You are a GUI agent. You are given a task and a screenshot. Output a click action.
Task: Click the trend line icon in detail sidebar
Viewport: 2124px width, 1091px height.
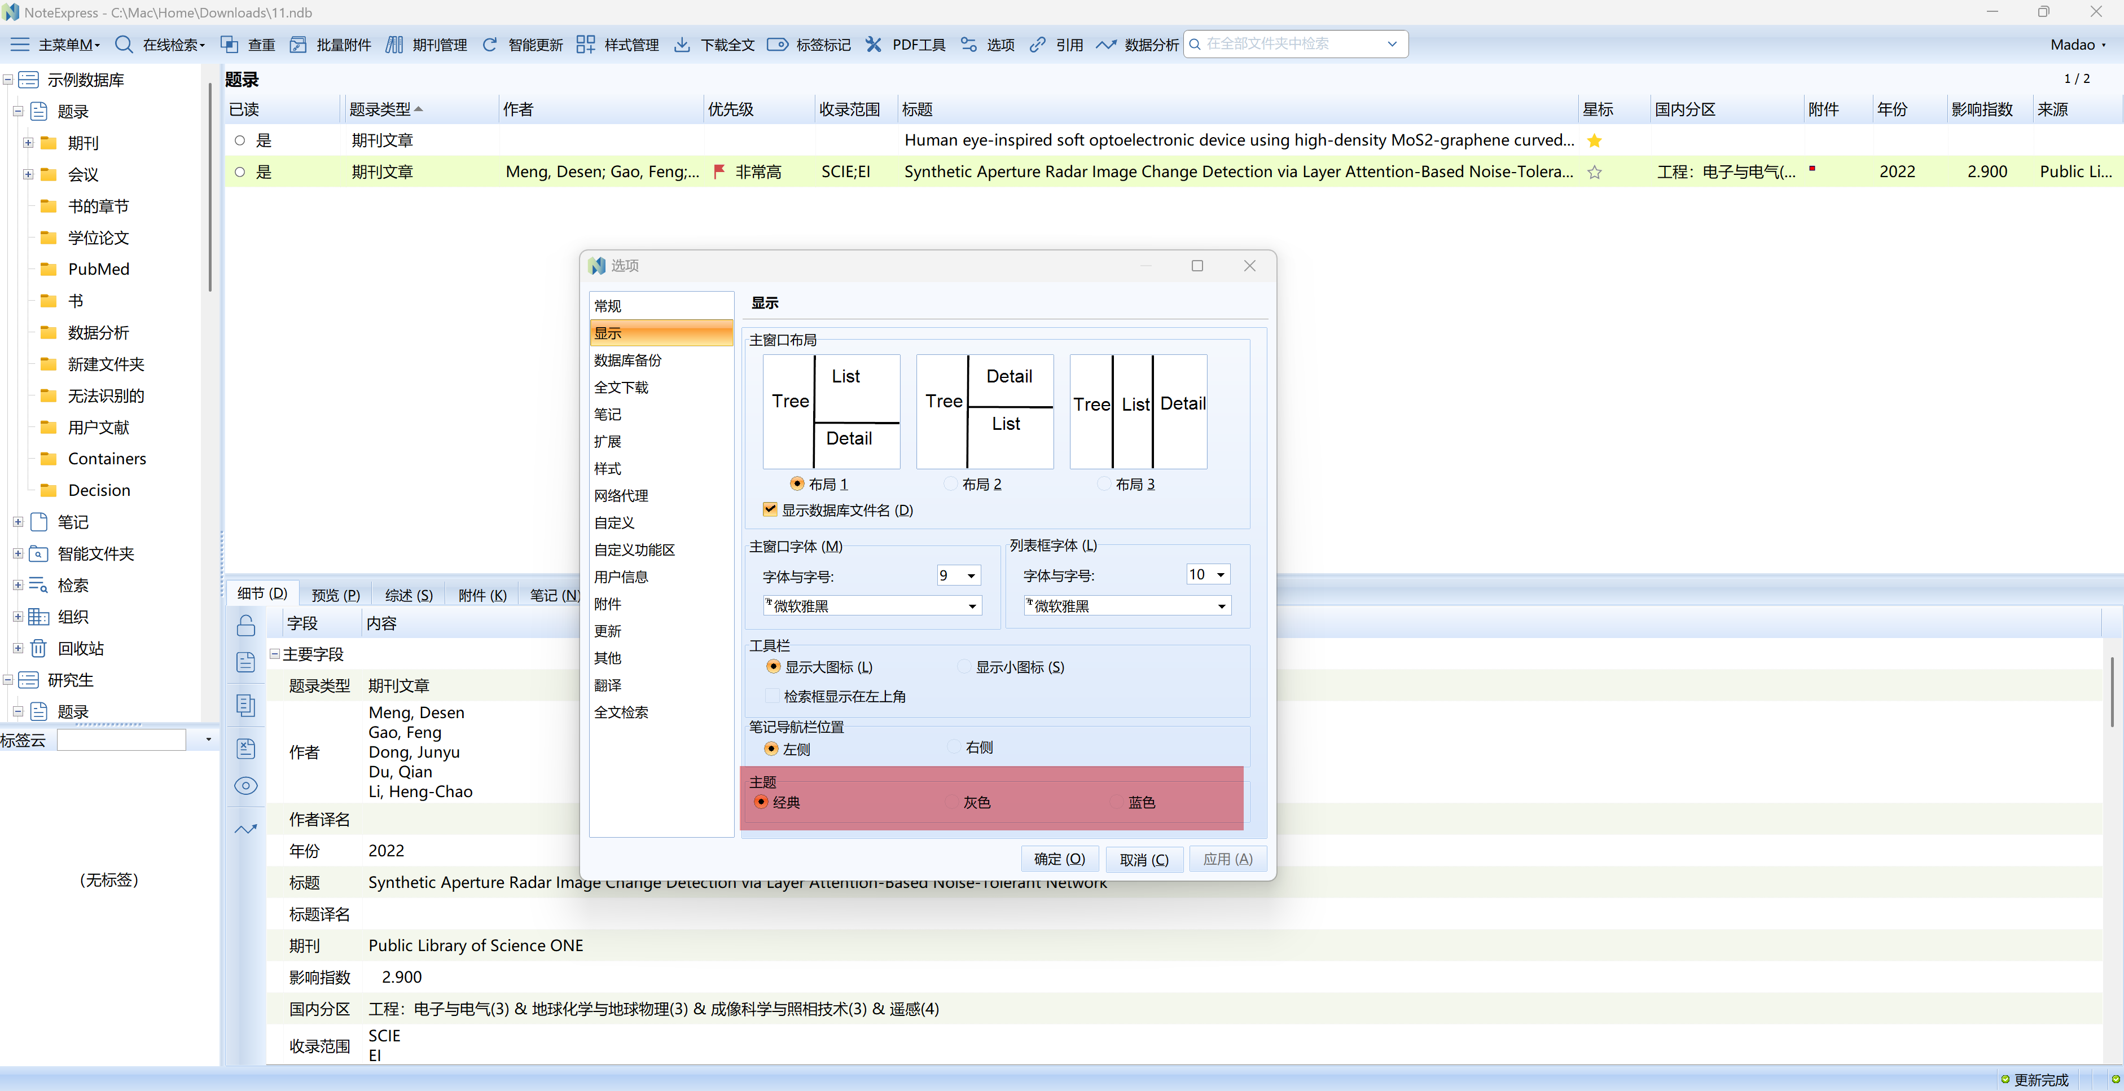point(245,829)
